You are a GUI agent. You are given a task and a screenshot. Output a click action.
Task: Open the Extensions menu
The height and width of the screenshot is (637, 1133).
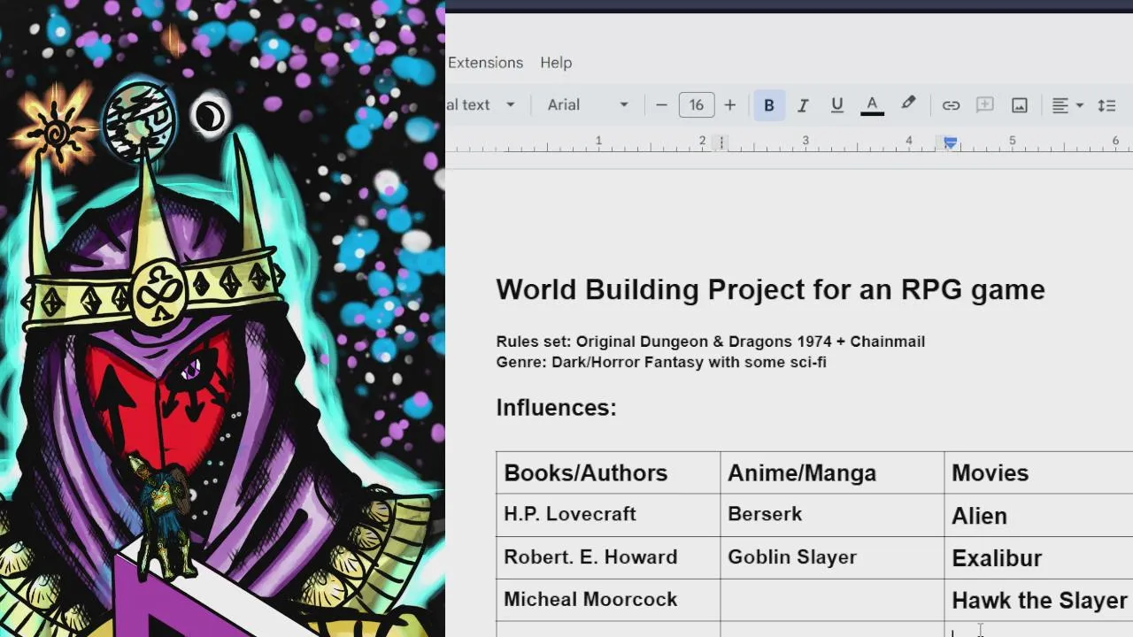pyautogui.click(x=485, y=63)
